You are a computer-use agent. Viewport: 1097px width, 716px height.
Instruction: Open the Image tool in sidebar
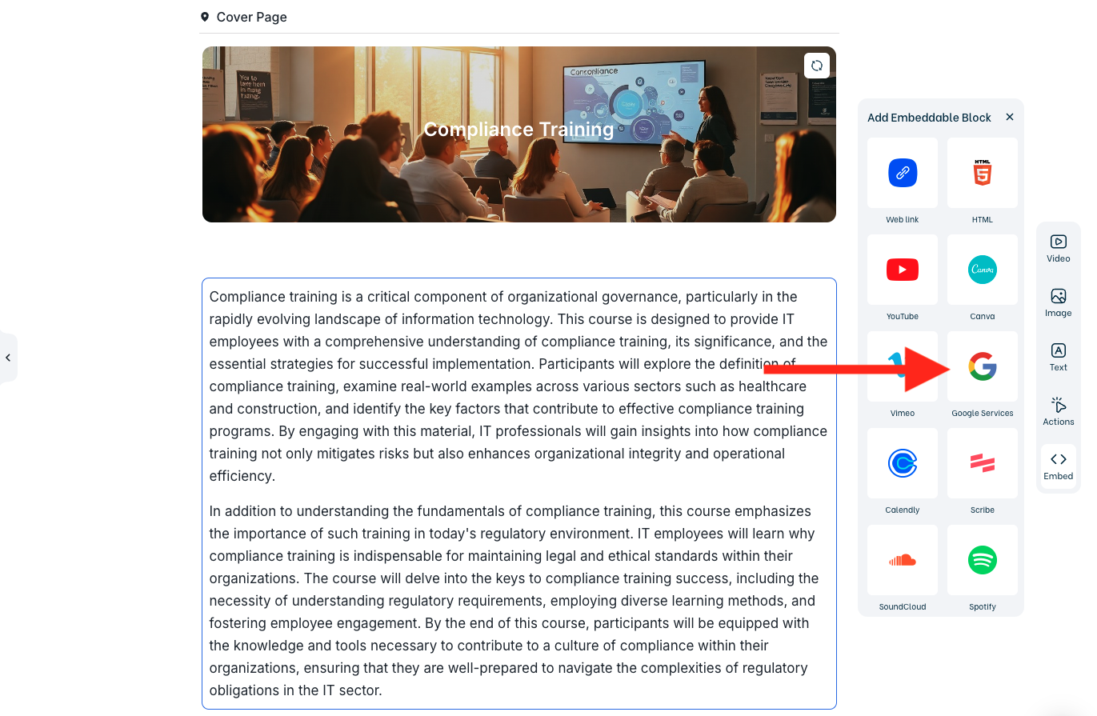pos(1058,303)
